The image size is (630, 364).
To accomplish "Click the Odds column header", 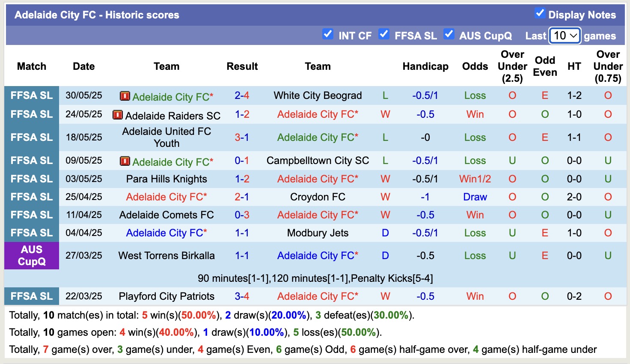I will point(475,66).
